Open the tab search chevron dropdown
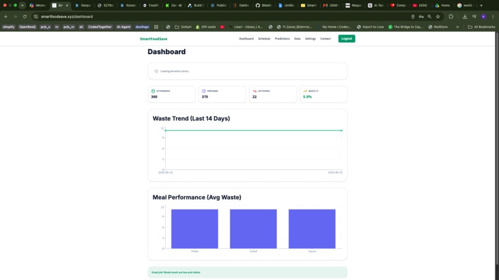Screen dimensions: 499x280 tap(22, 6)
